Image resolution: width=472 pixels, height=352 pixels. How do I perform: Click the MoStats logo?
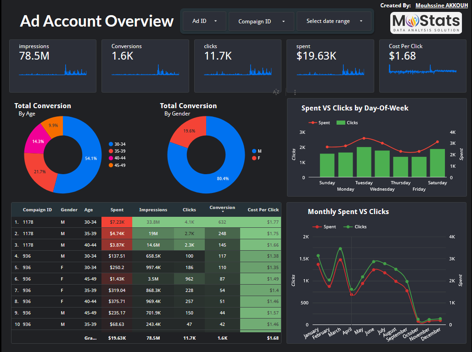[426, 23]
